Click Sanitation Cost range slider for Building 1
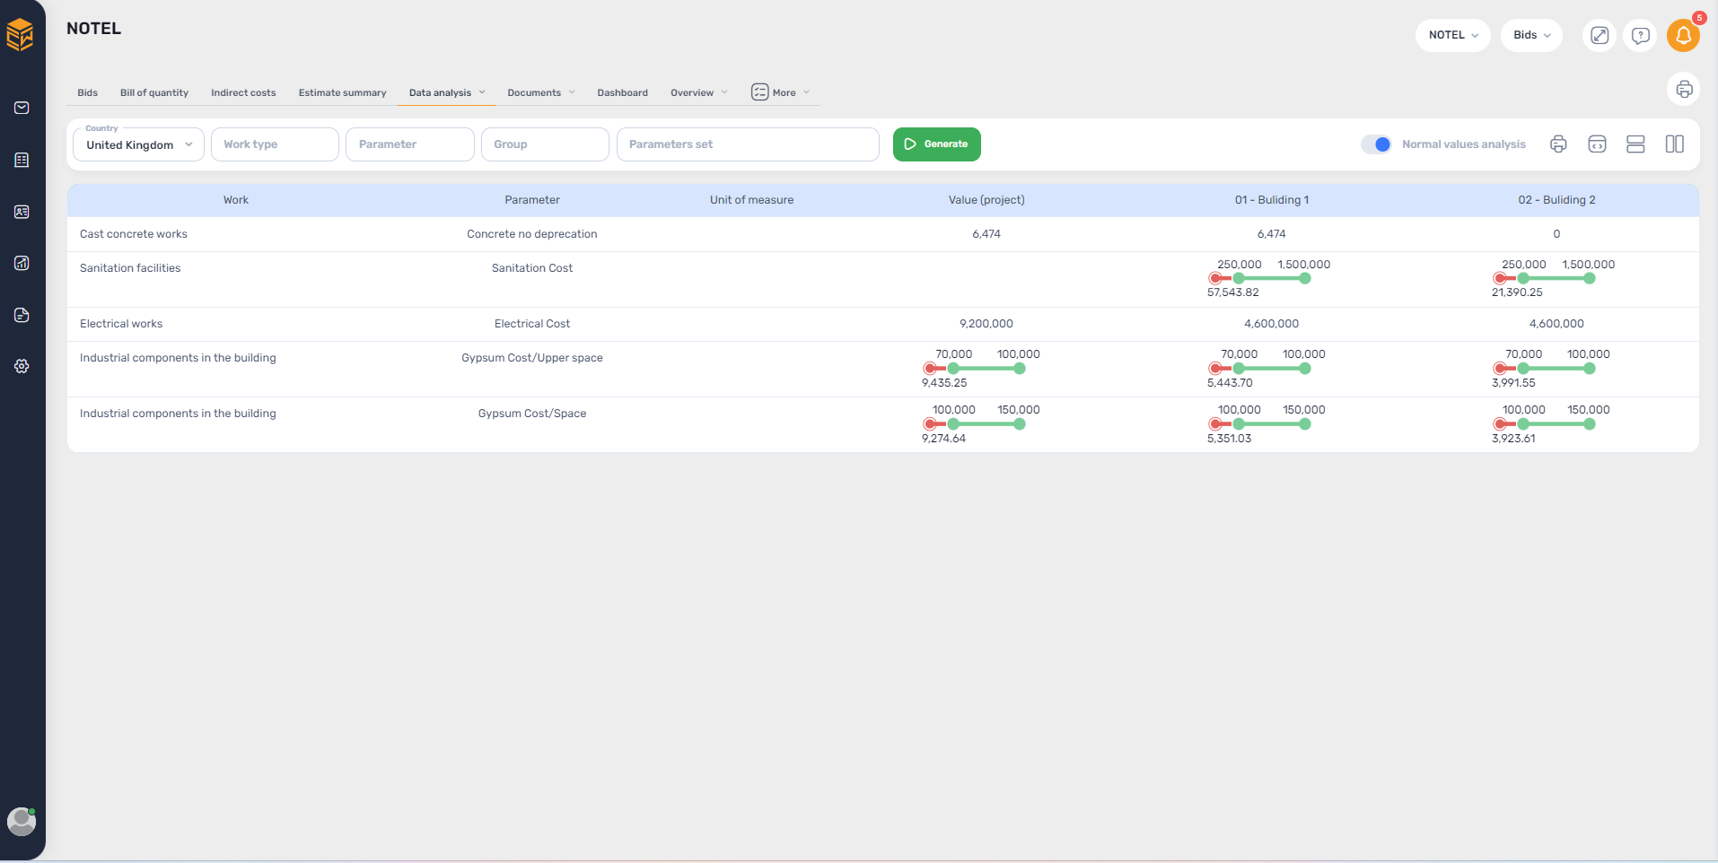The height and width of the screenshot is (863, 1718). (x=1260, y=279)
